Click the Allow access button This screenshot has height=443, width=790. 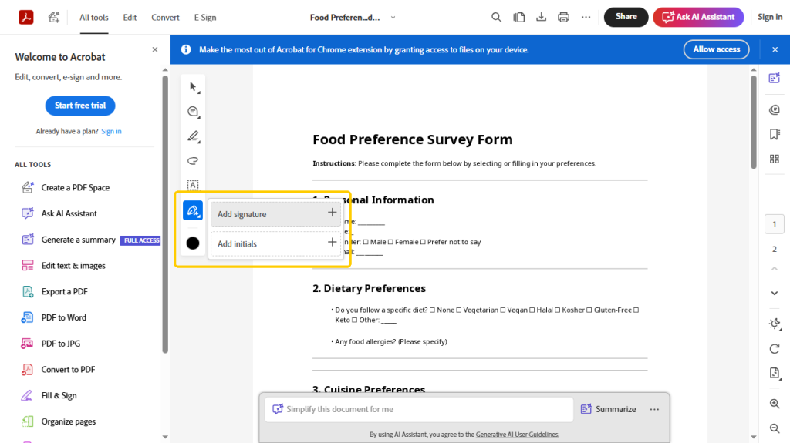point(716,49)
